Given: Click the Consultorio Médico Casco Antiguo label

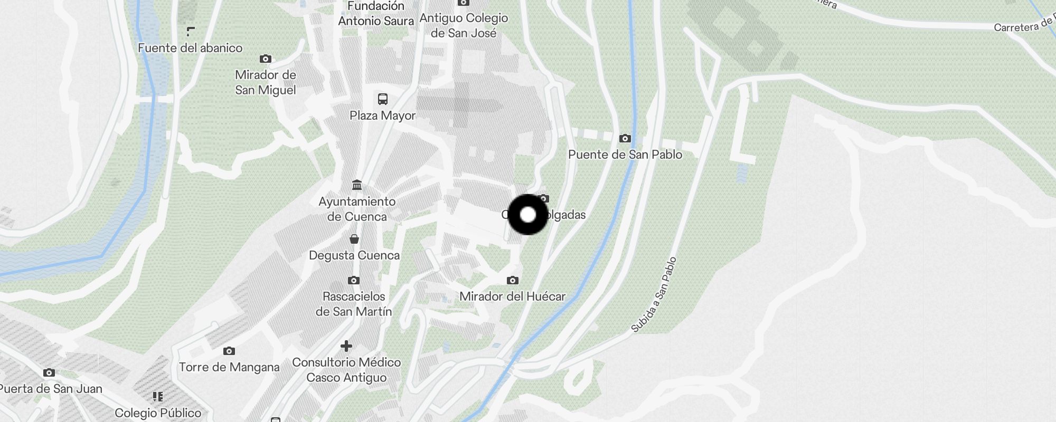Looking at the screenshot, I should click(x=346, y=370).
